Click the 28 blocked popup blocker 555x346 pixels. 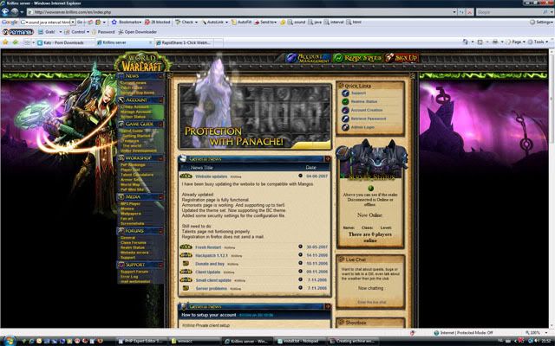pos(158,22)
